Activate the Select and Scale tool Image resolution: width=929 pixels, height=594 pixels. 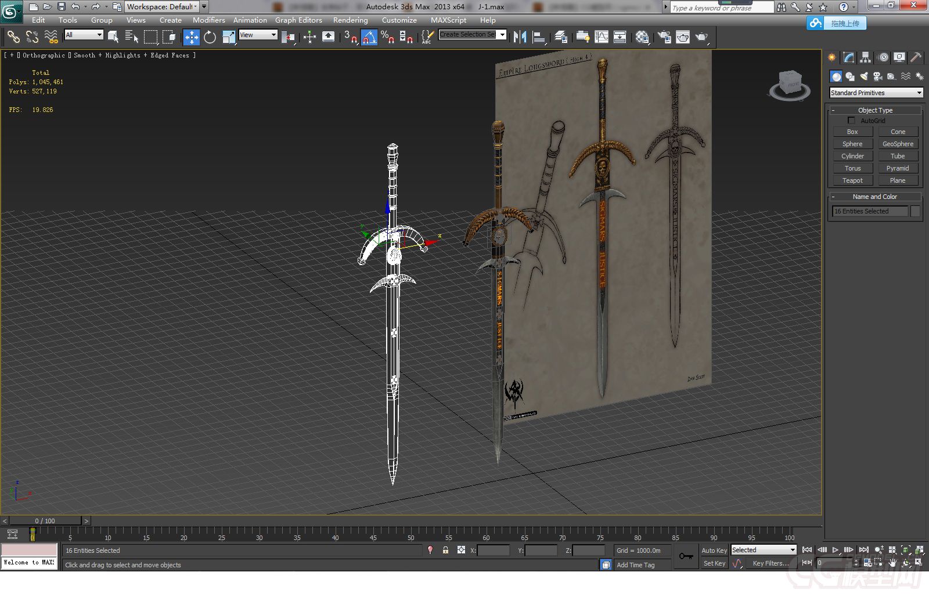229,37
